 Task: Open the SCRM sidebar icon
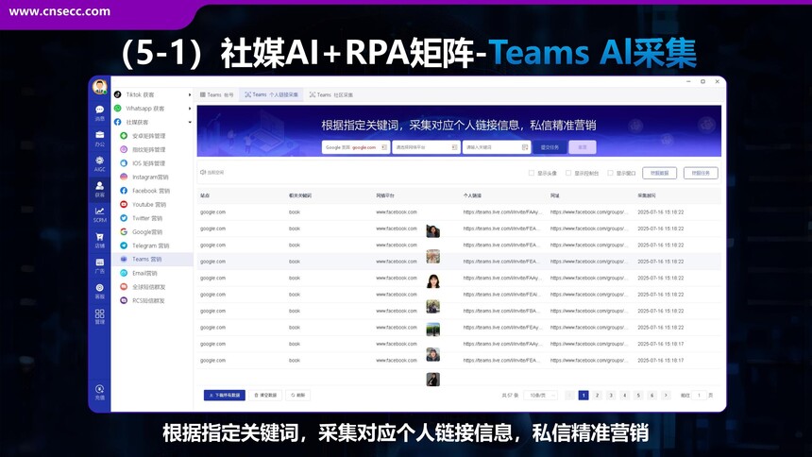click(99, 214)
